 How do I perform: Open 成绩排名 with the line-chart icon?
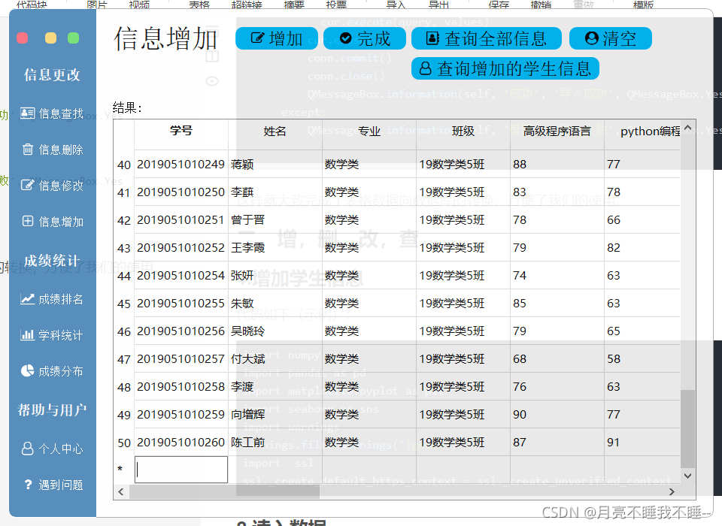point(27,299)
